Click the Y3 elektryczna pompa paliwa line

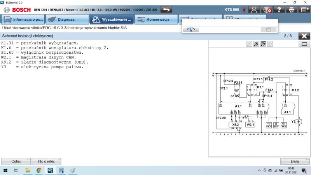[42, 67]
